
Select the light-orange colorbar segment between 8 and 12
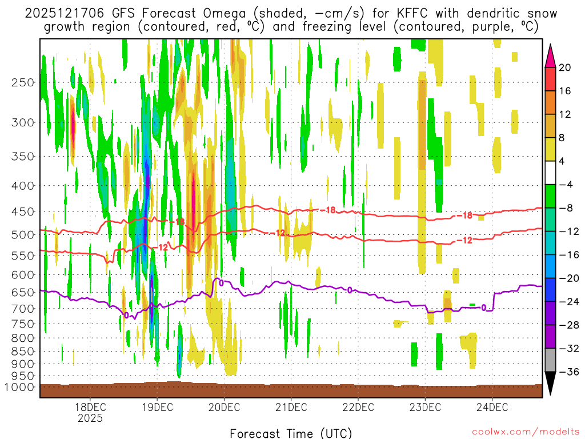550,126
